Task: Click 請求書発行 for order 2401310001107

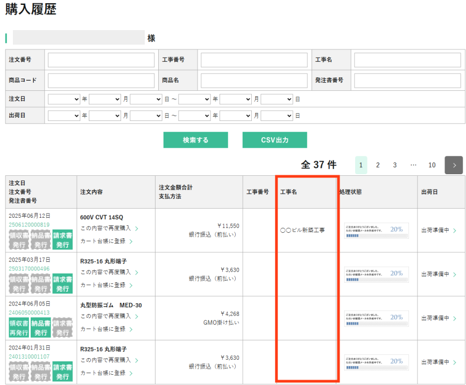Action: 62,372
